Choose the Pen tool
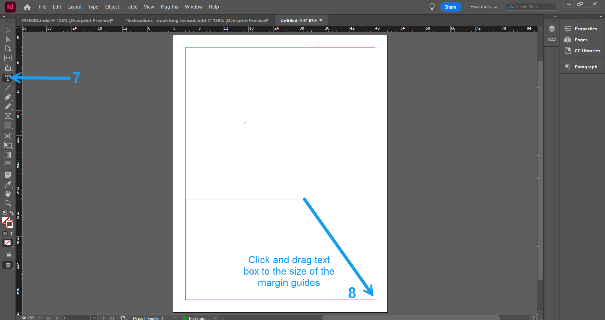 click(x=8, y=97)
